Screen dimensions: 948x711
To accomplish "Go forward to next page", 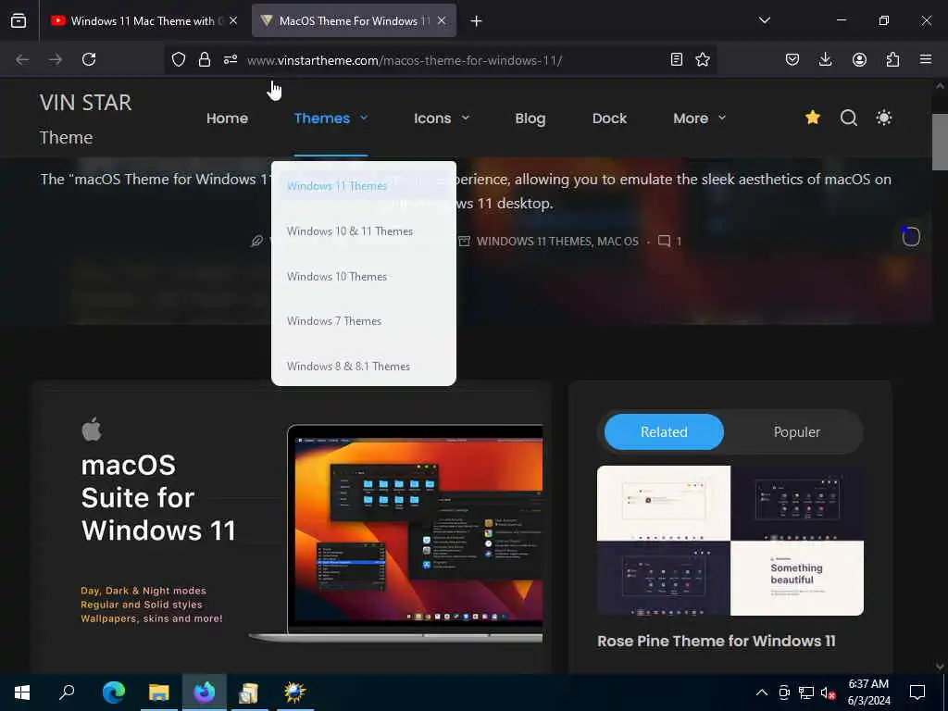I will click(x=56, y=59).
